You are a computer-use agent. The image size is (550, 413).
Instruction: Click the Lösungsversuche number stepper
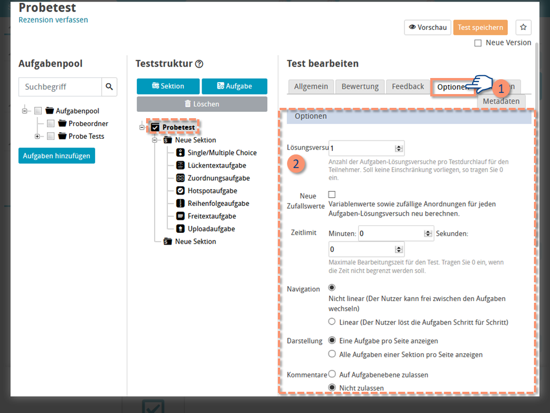[x=399, y=147]
